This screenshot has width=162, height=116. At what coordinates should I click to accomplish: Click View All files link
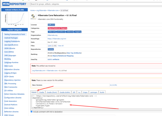pyautogui.click(x=61, y=46)
